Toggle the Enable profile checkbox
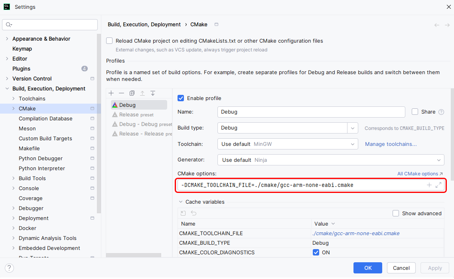Image resolution: width=454 pixels, height=279 pixels. tap(181, 98)
